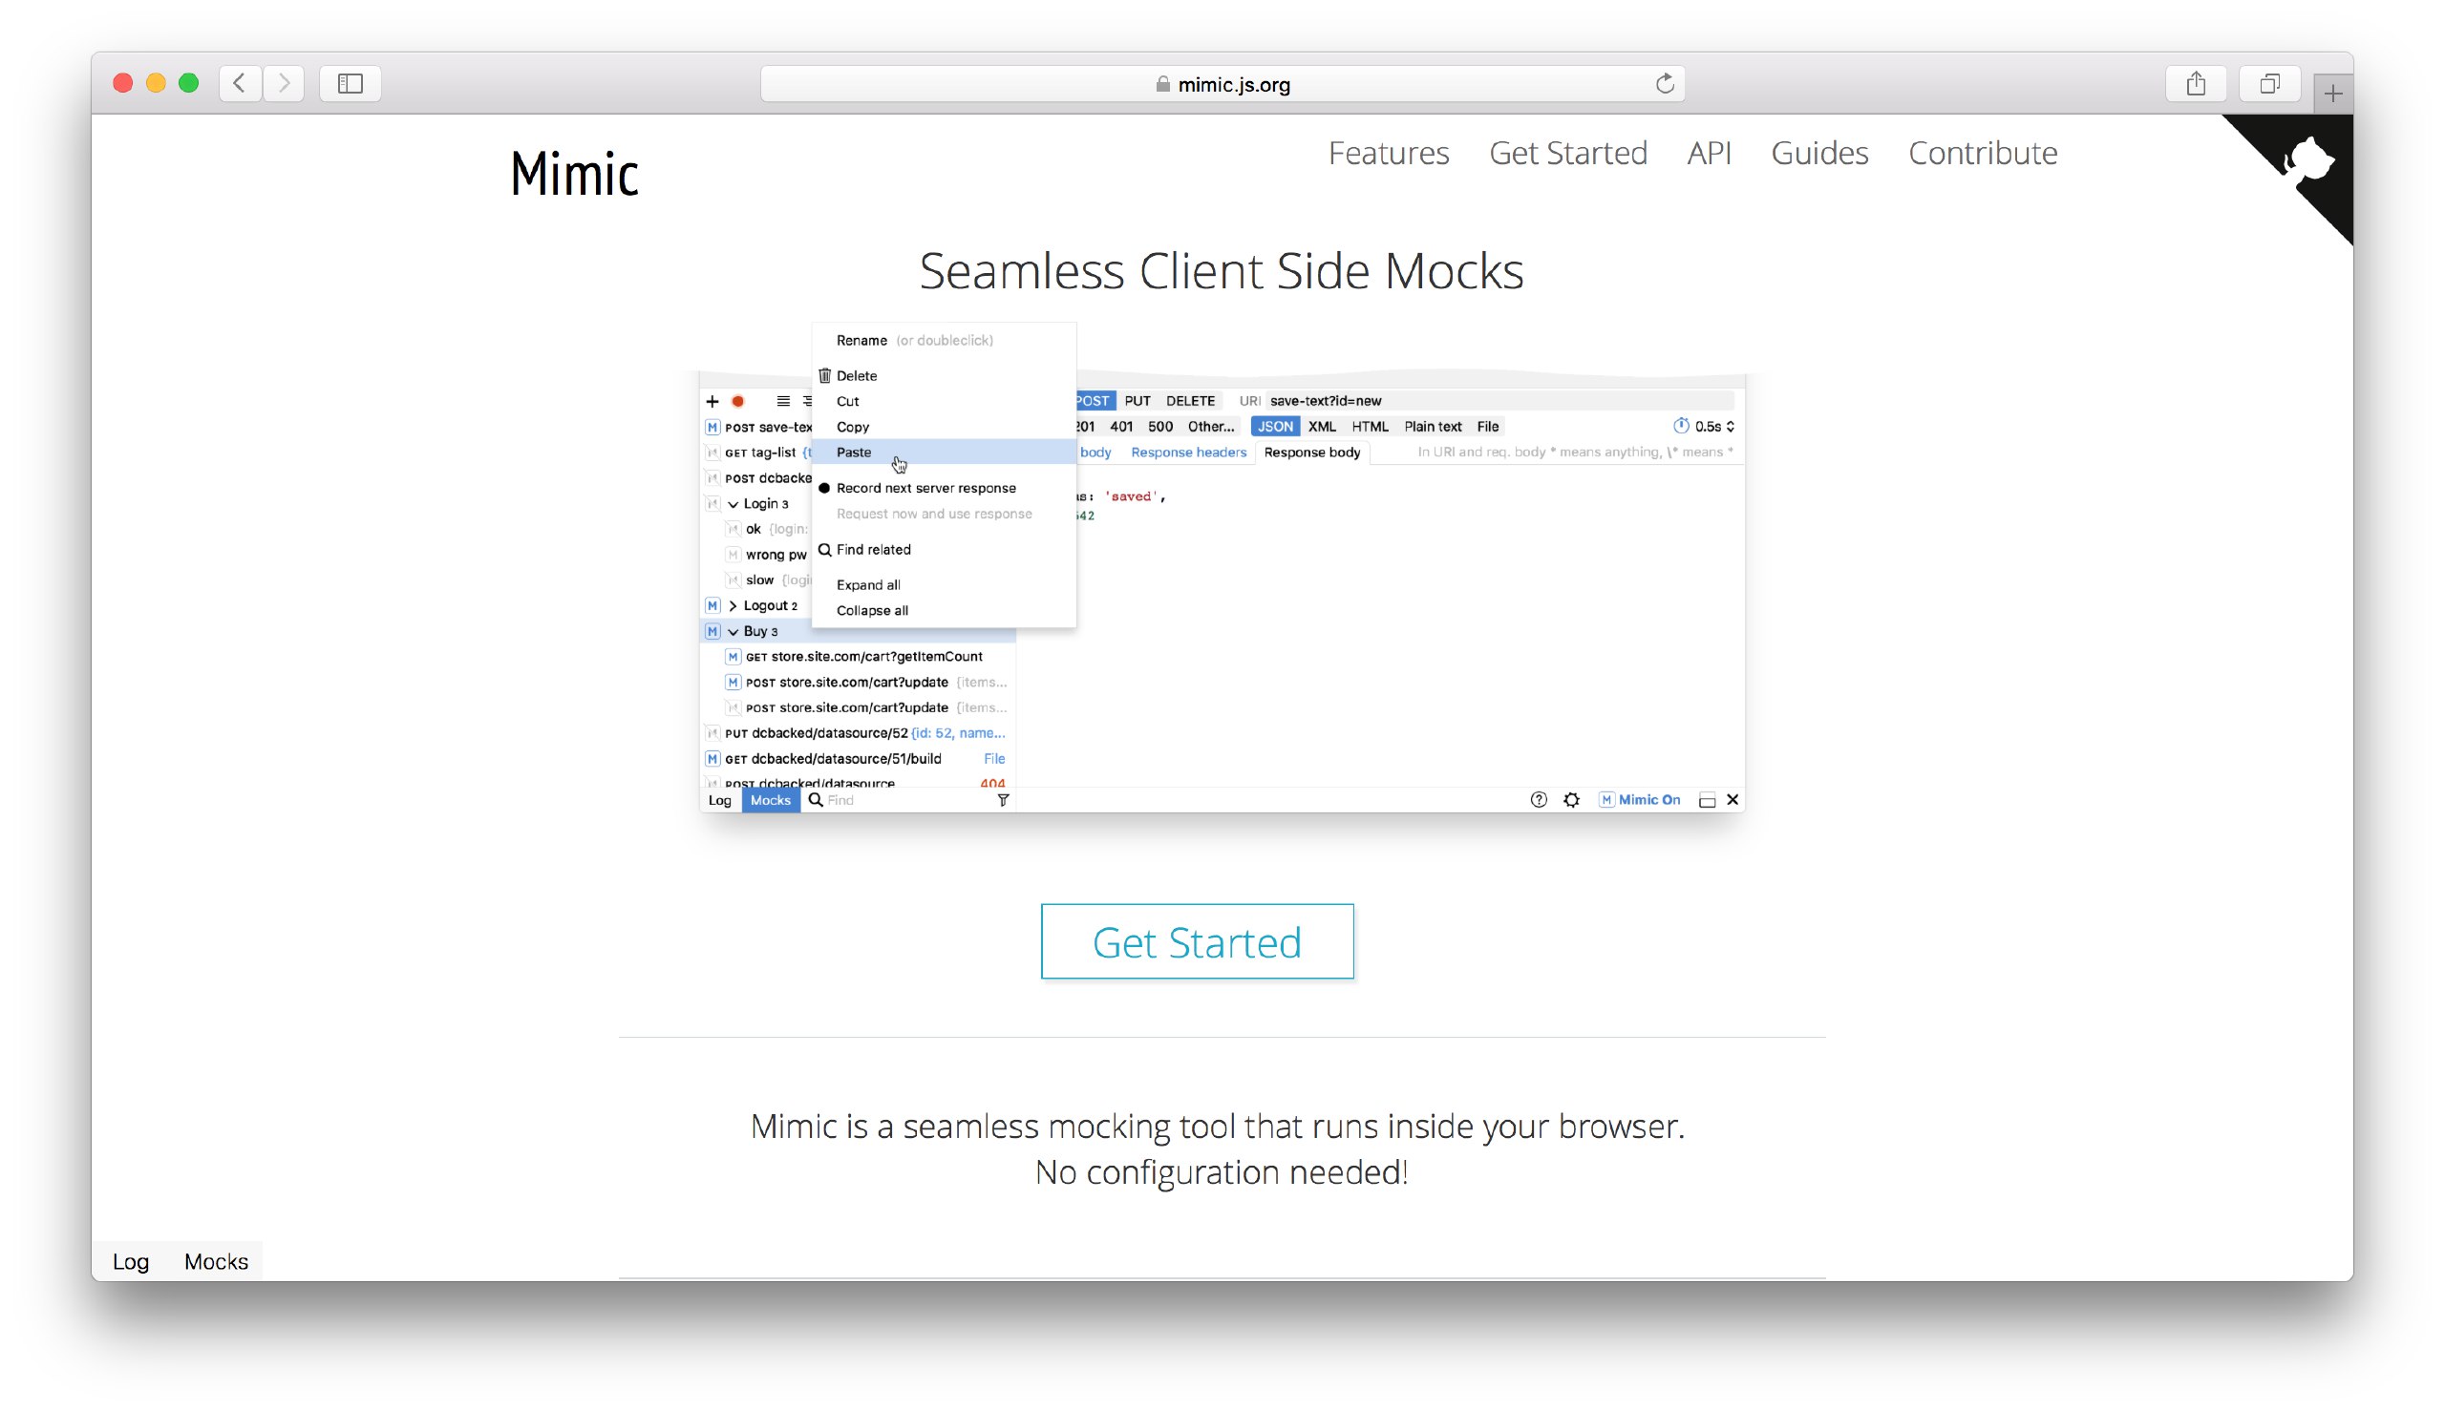Toggle the M checkbox for Buy group
Screen dimensions: 2445x1412
coord(712,631)
